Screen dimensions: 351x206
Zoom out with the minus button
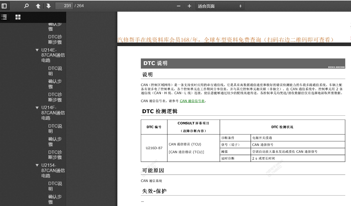coord(179,6)
